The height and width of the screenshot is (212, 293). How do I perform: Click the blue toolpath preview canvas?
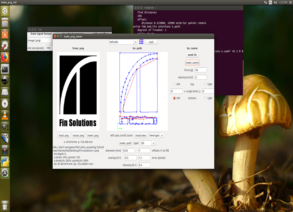point(137,91)
